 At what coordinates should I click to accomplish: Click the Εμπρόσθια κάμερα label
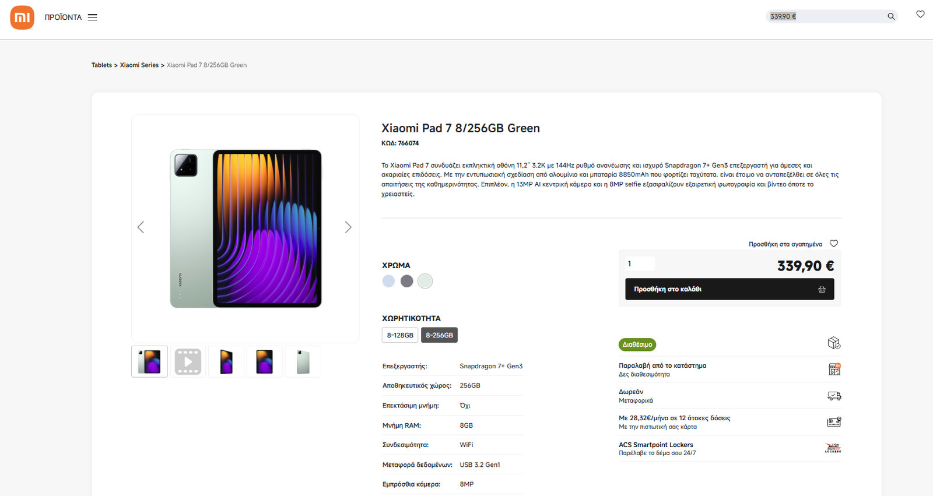[x=412, y=484]
